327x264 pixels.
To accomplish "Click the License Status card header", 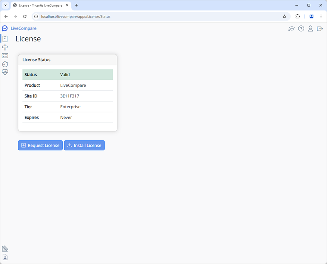I will [68, 60].
